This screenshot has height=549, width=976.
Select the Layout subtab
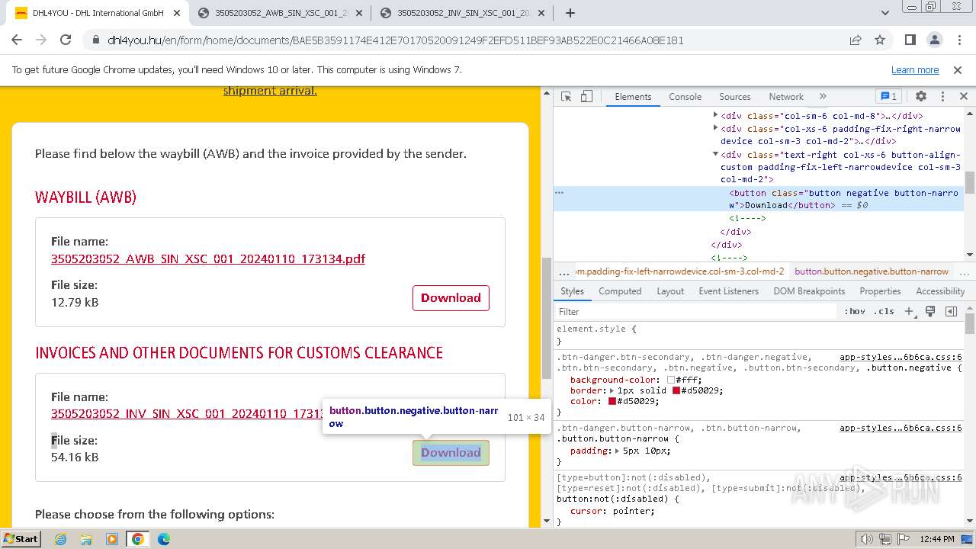point(670,291)
